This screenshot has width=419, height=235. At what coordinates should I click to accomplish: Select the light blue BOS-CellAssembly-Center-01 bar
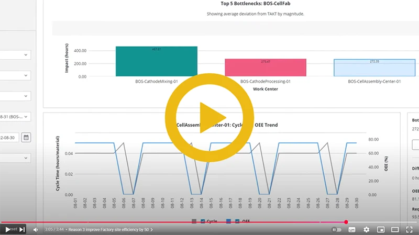click(x=374, y=68)
